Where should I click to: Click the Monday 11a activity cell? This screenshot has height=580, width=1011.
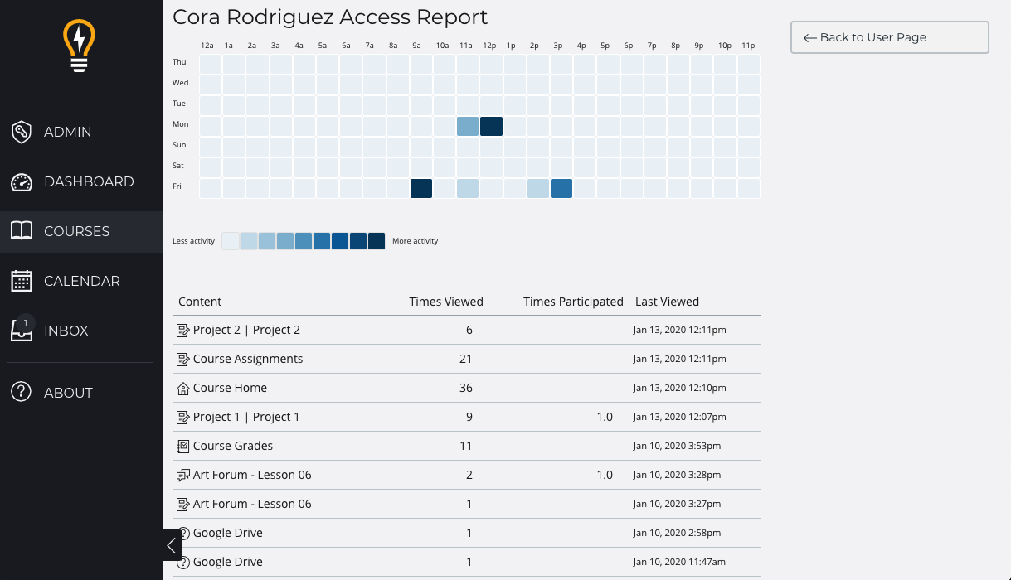tap(468, 126)
